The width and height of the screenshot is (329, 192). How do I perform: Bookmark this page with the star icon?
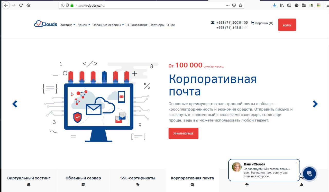pyautogui.click(x=240, y=5)
